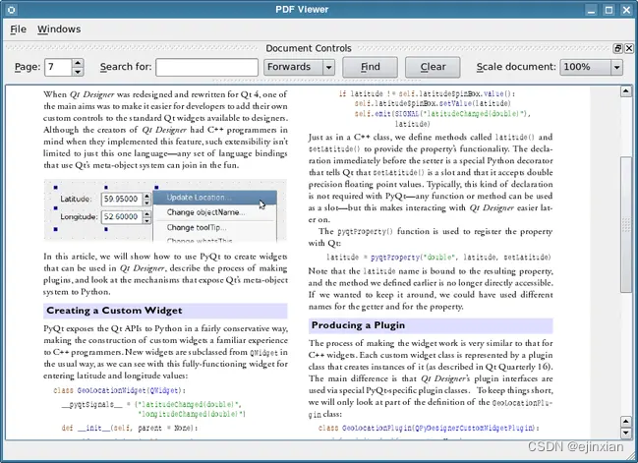Click the bottom-most scrollbar down arrow
The image size is (638, 463).
pyautogui.click(x=626, y=433)
